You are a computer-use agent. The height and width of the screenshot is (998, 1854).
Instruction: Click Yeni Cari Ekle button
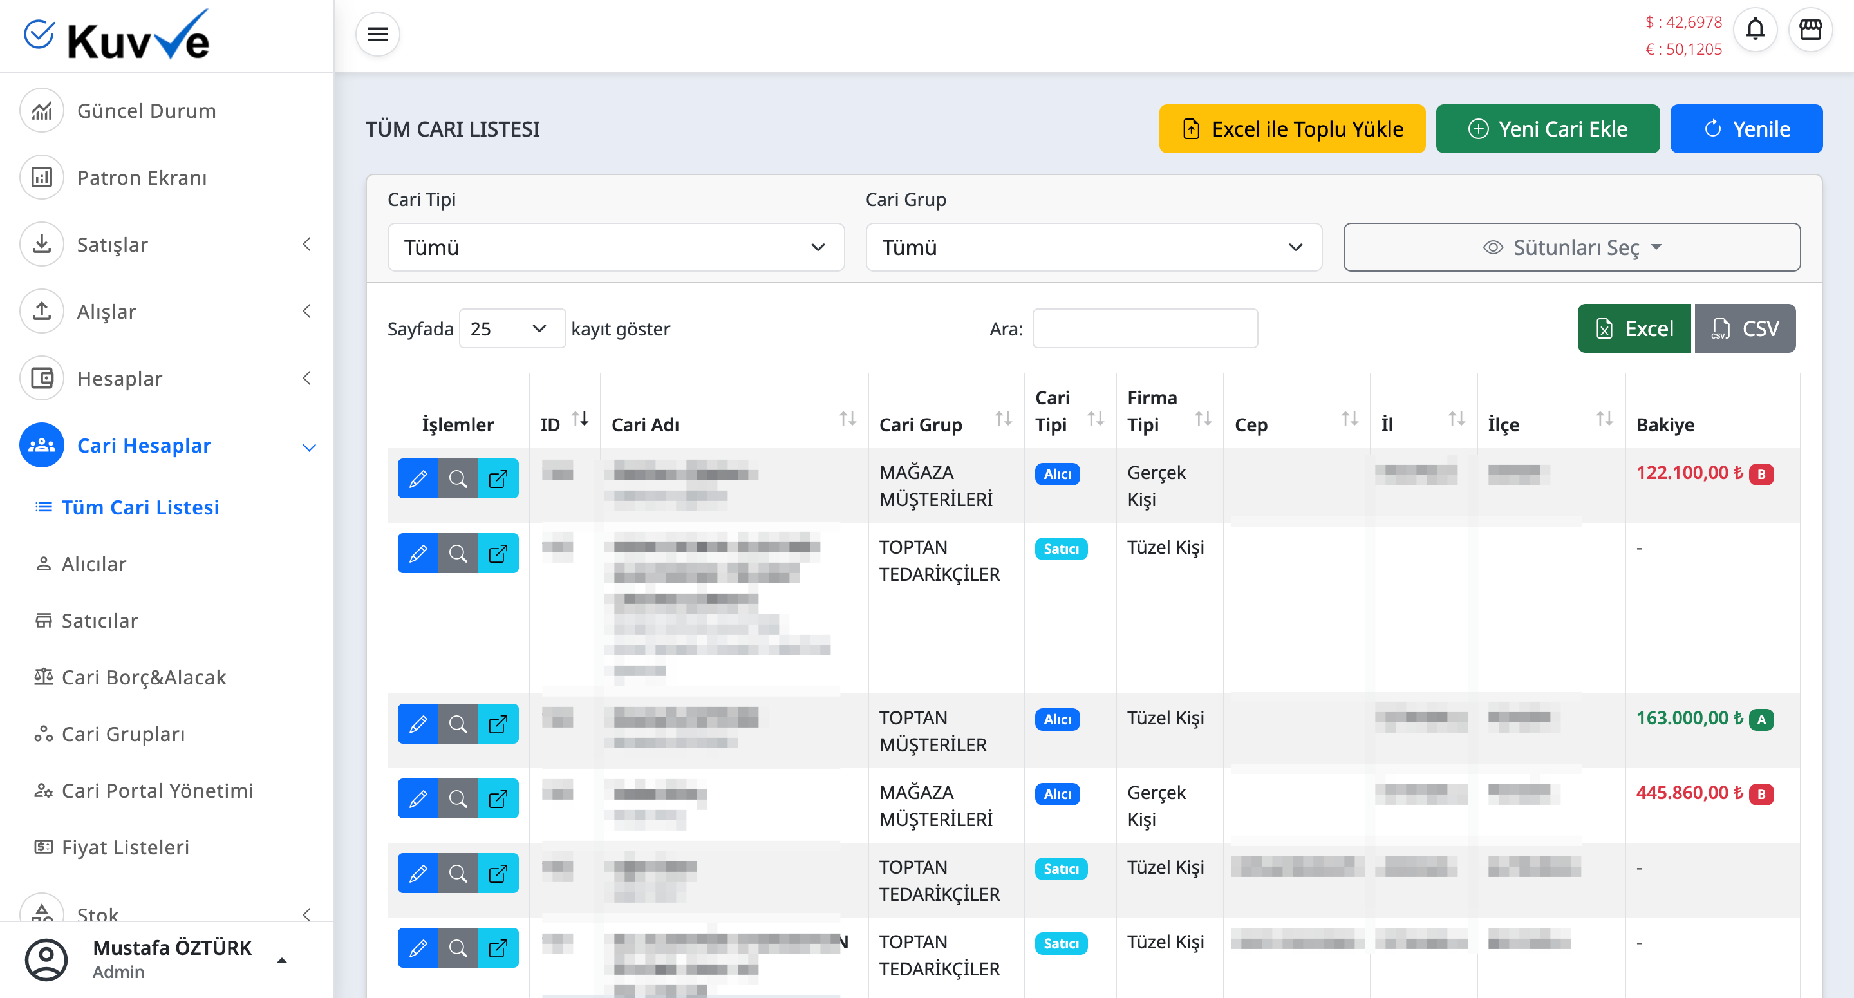click(x=1548, y=129)
